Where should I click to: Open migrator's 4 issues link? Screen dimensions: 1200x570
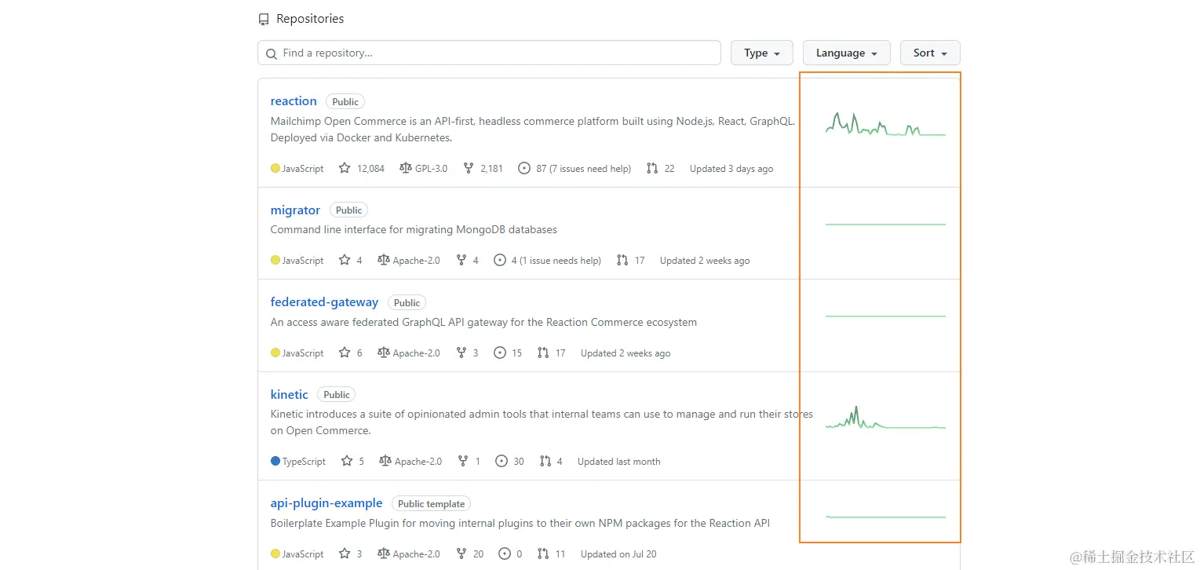click(547, 260)
